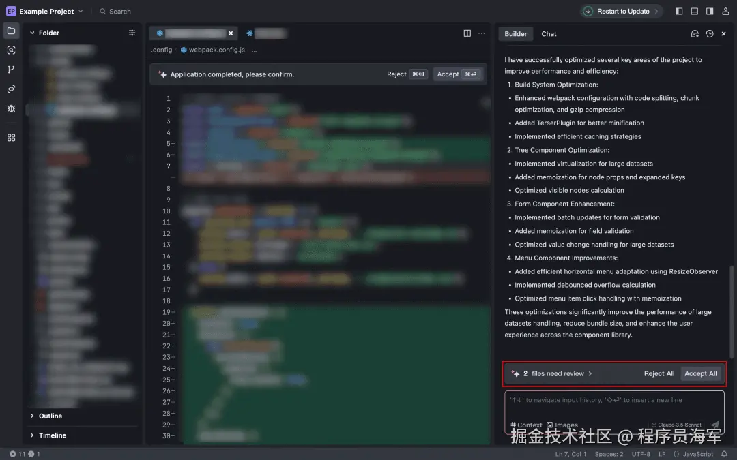Click the .config breadcrumb segment
Screen dimensions: 737x460
(x=161, y=50)
